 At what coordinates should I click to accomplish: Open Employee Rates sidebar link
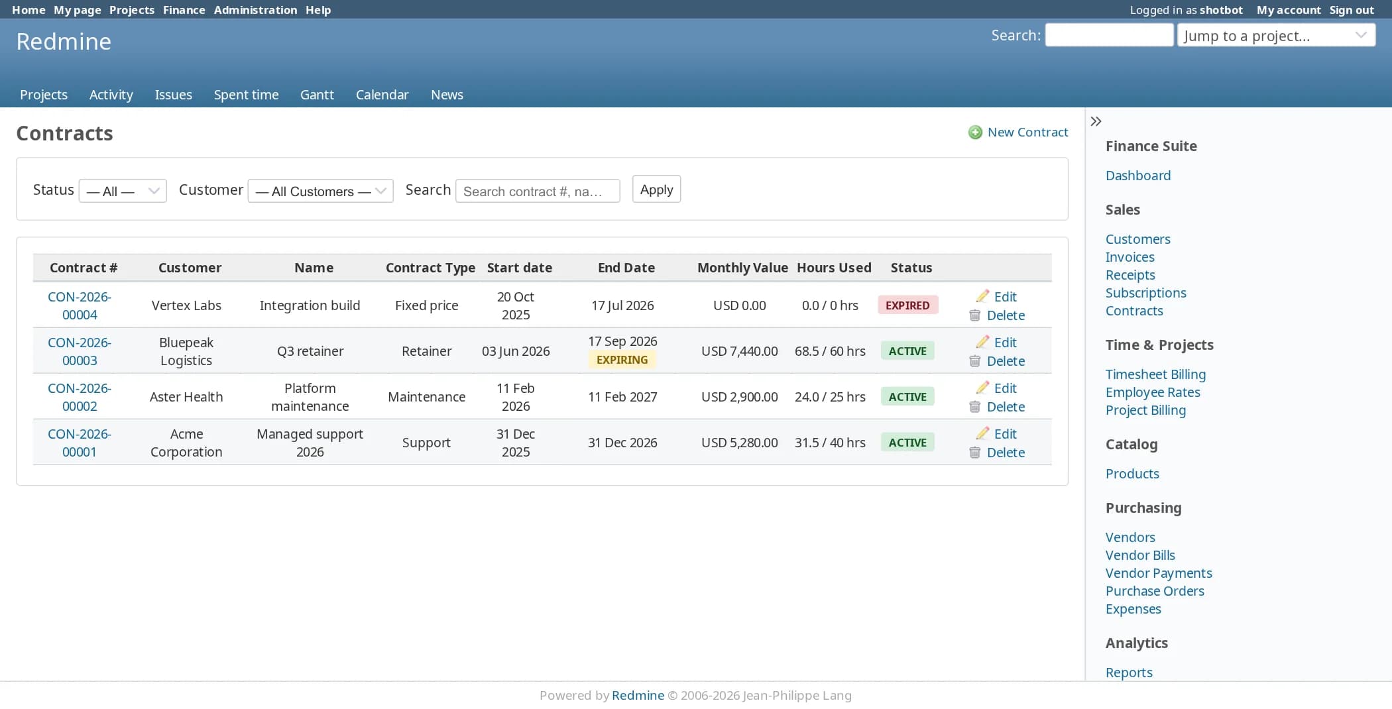pos(1152,392)
